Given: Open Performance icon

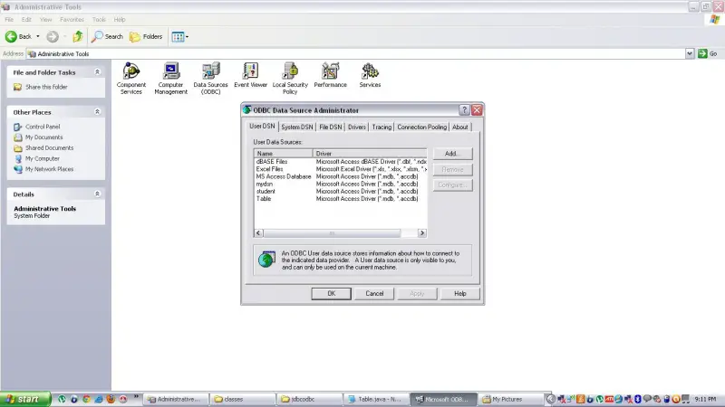Looking at the screenshot, I should [330, 75].
